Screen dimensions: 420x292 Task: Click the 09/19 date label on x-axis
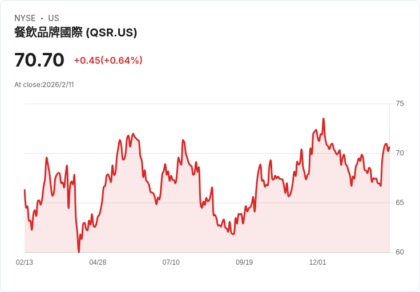[244, 262]
